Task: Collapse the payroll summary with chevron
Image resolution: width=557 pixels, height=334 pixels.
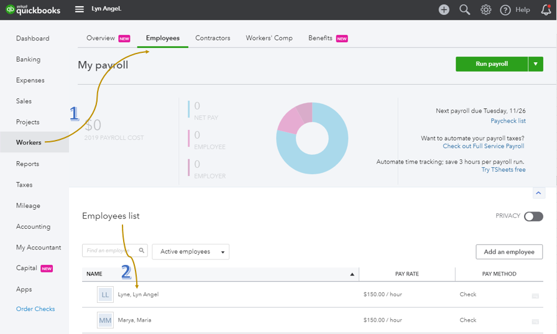Action: coord(538,193)
